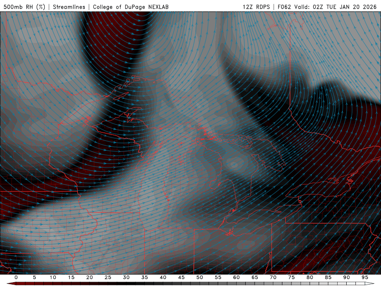Click the colorbar label "0"
The height and width of the screenshot is (286, 381).
(x=16, y=277)
